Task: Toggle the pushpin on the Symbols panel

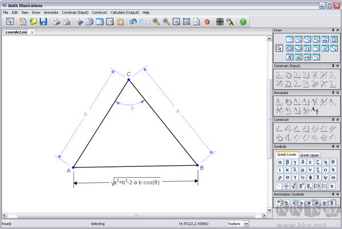Action: (333, 146)
